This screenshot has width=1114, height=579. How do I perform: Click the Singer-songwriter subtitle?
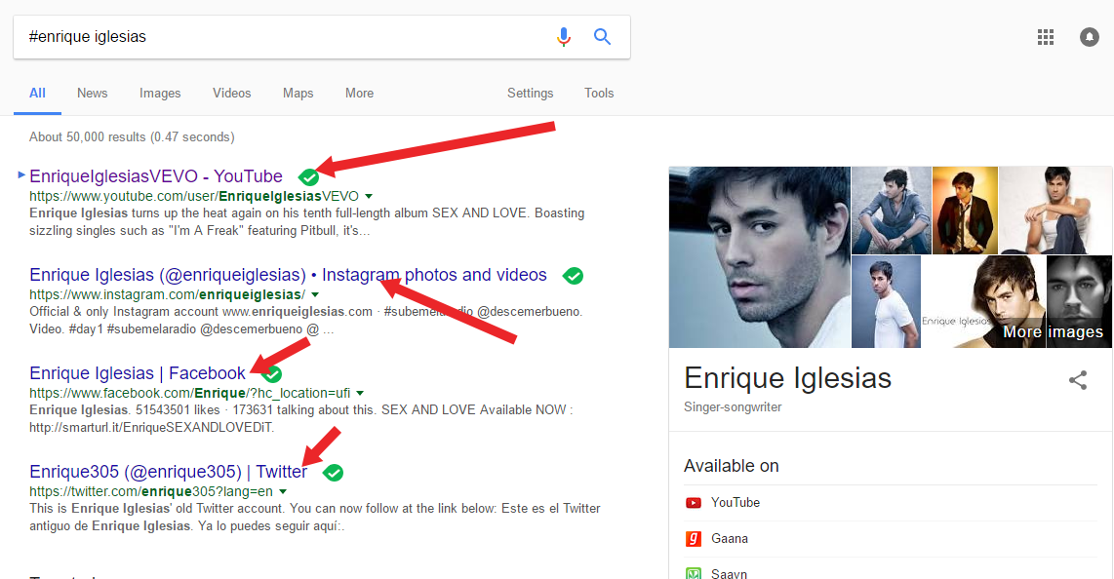(733, 407)
